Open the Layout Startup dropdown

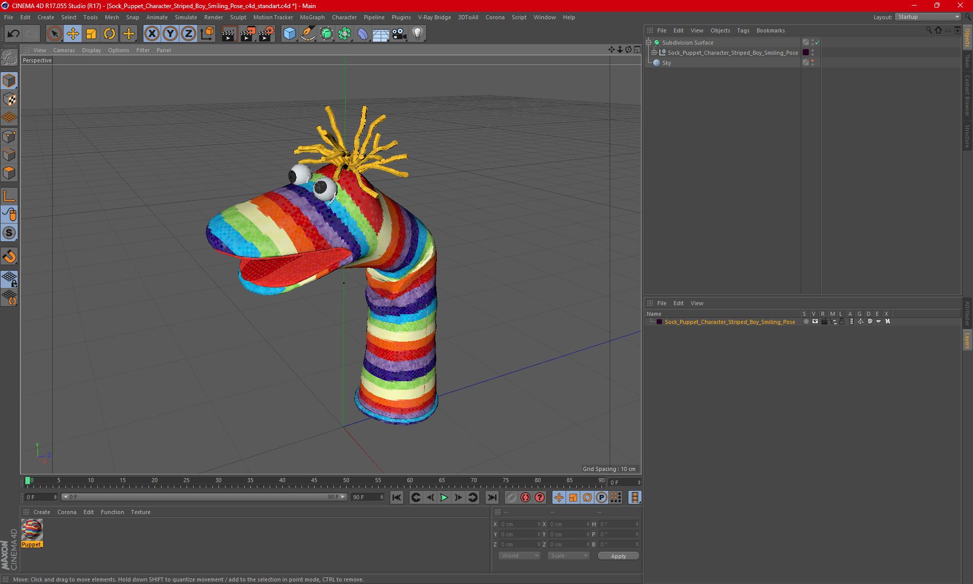[x=928, y=17]
